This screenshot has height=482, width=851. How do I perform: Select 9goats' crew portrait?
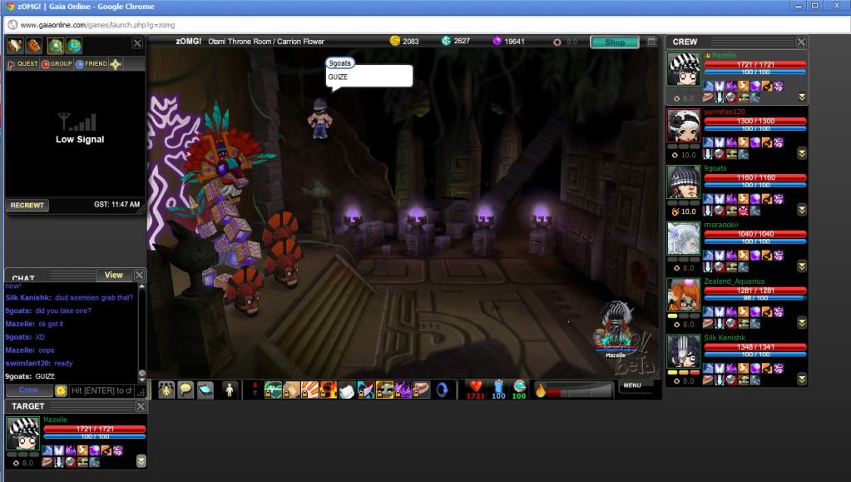point(683,182)
